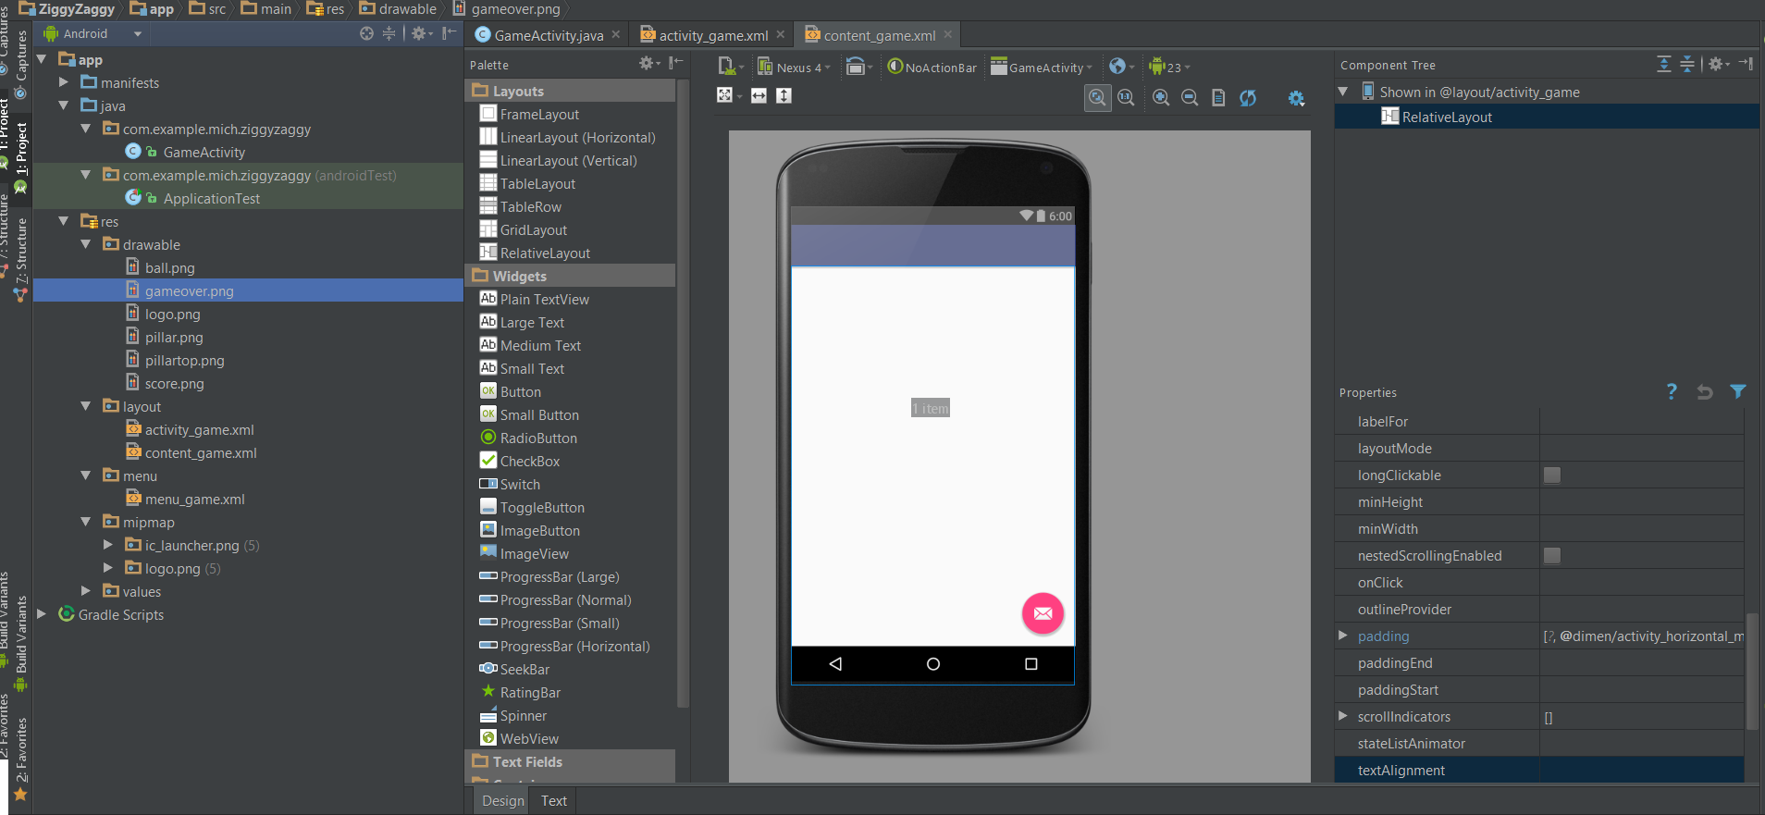Open the locale globe dropdown
This screenshot has height=815, width=1765.
tap(1121, 67)
